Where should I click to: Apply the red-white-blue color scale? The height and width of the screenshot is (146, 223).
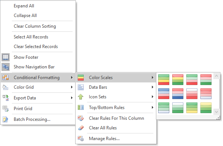178,94
